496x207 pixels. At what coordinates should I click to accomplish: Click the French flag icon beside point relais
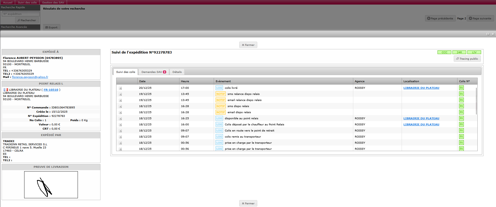tap(6, 90)
